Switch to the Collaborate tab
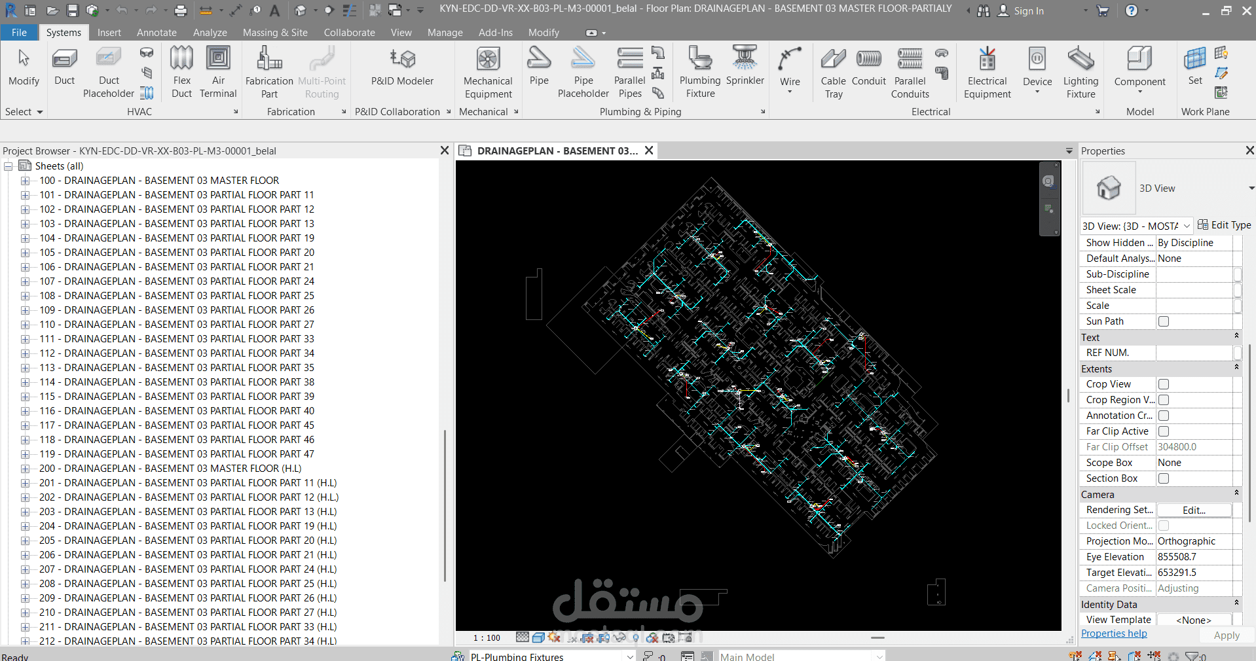The image size is (1256, 661). point(349,32)
